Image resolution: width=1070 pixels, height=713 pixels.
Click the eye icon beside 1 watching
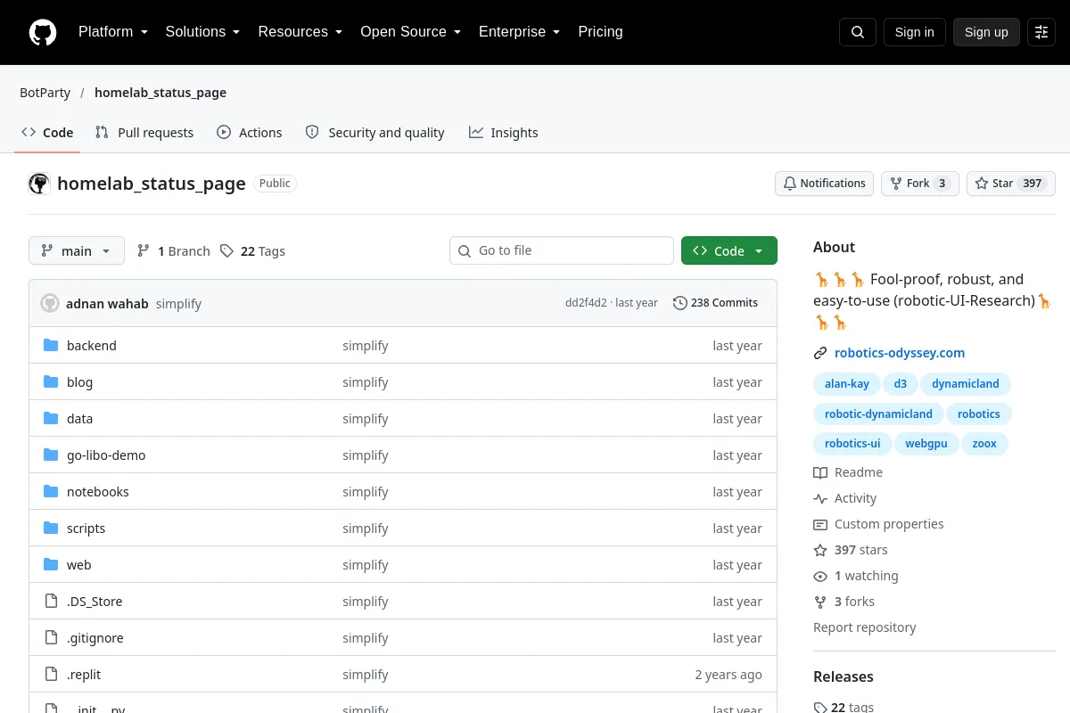coord(820,576)
